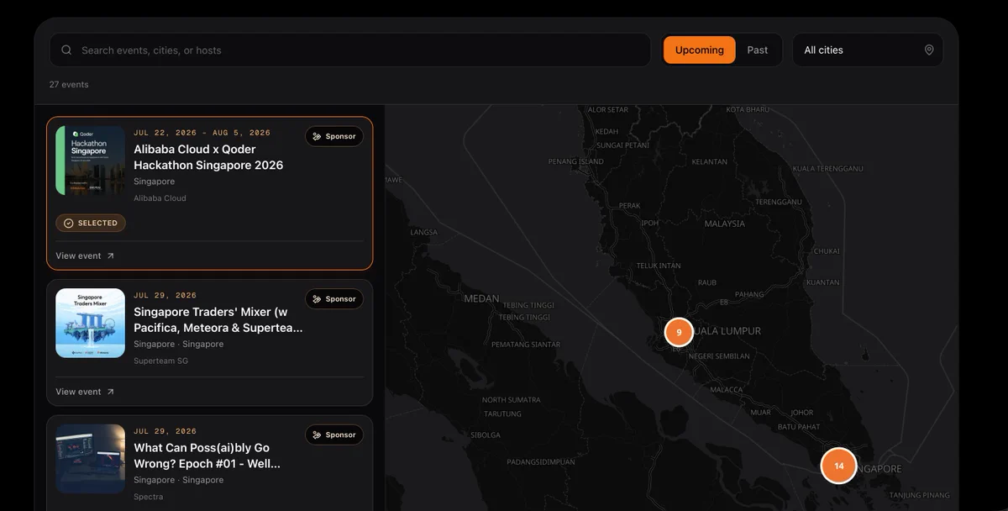The width and height of the screenshot is (1008, 511).
Task: Click the Superteam SG host text
Action: [x=160, y=361]
